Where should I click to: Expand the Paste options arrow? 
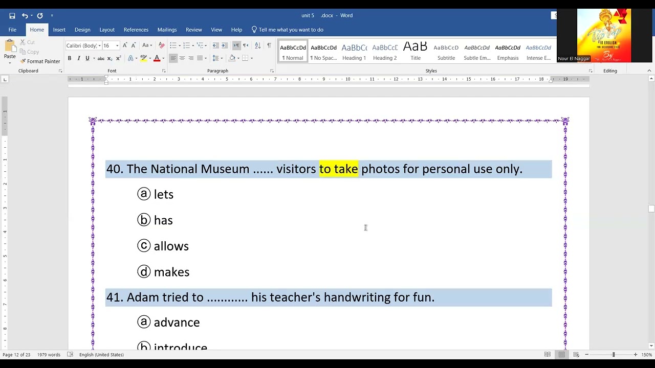coord(10,62)
